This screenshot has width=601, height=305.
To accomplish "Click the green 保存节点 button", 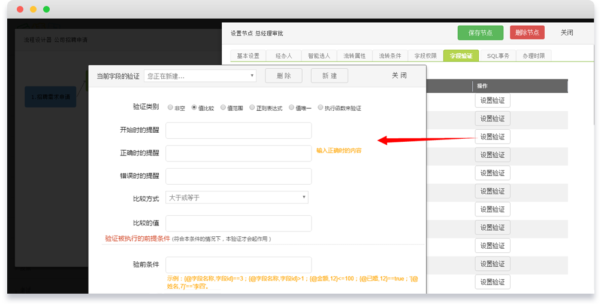I will pyautogui.click(x=480, y=33).
